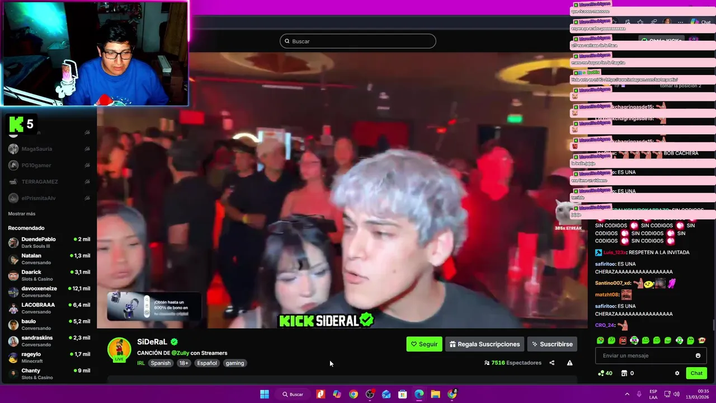This screenshot has width=716, height=403.
Task: Click the offline icon beside elPrismitaAlv
Action: click(x=87, y=198)
